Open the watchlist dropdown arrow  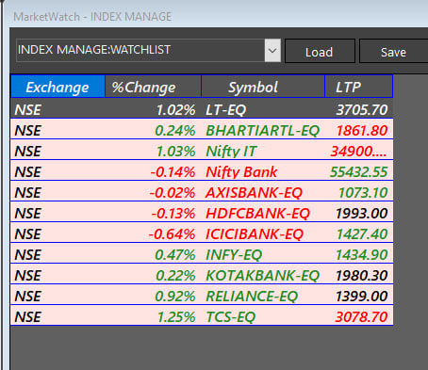pos(272,51)
